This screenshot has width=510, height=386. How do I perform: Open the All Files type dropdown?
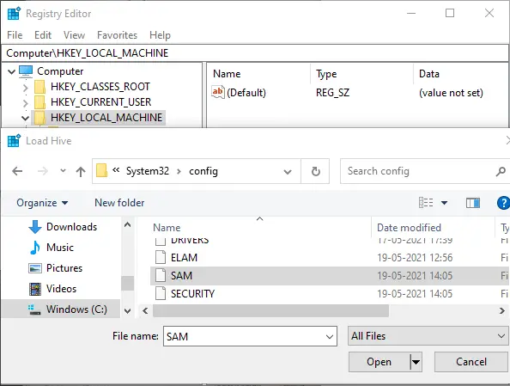coord(428,336)
